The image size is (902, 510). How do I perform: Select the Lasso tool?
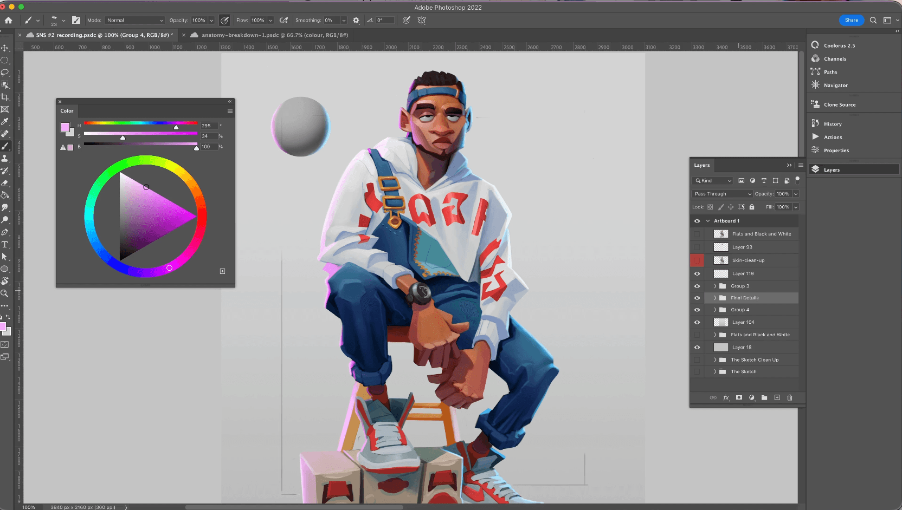point(5,73)
